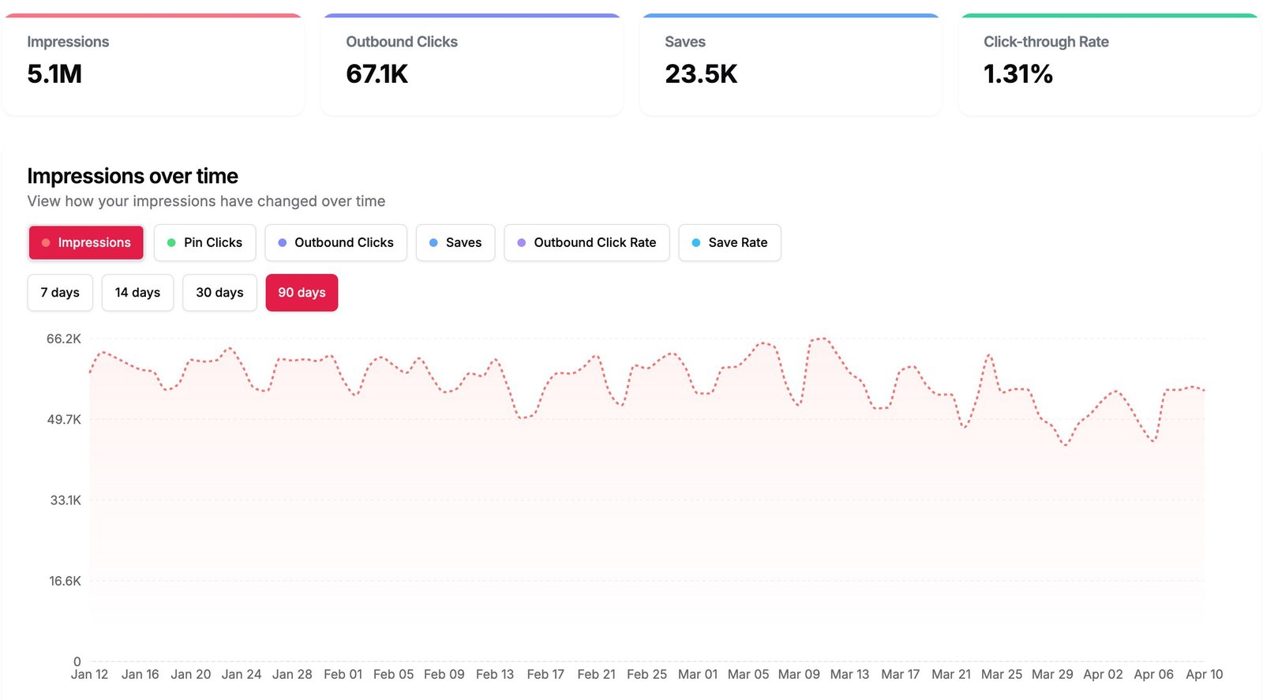The height and width of the screenshot is (700, 1263).
Task: Set the time range to 7 days
Action: click(60, 293)
